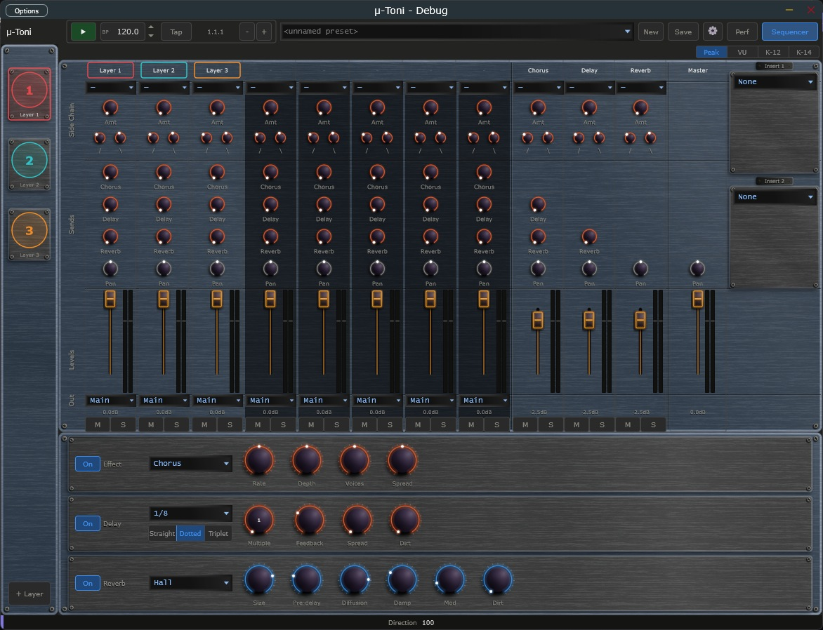The height and width of the screenshot is (630, 823).
Task: Open Chorus channel side chain source dropdown
Action: click(538, 88)
